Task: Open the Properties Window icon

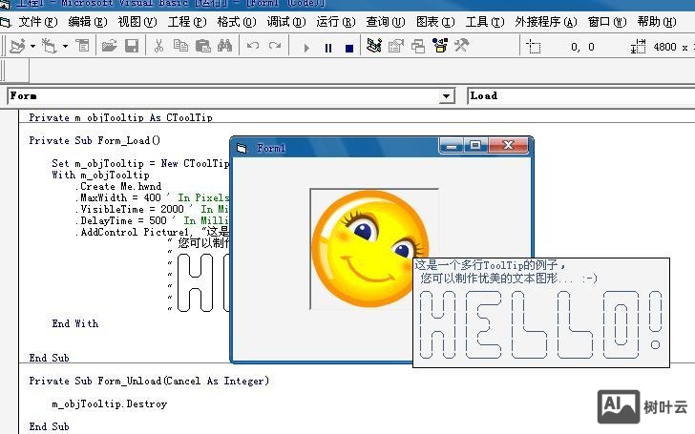Action: pos(396,46)
